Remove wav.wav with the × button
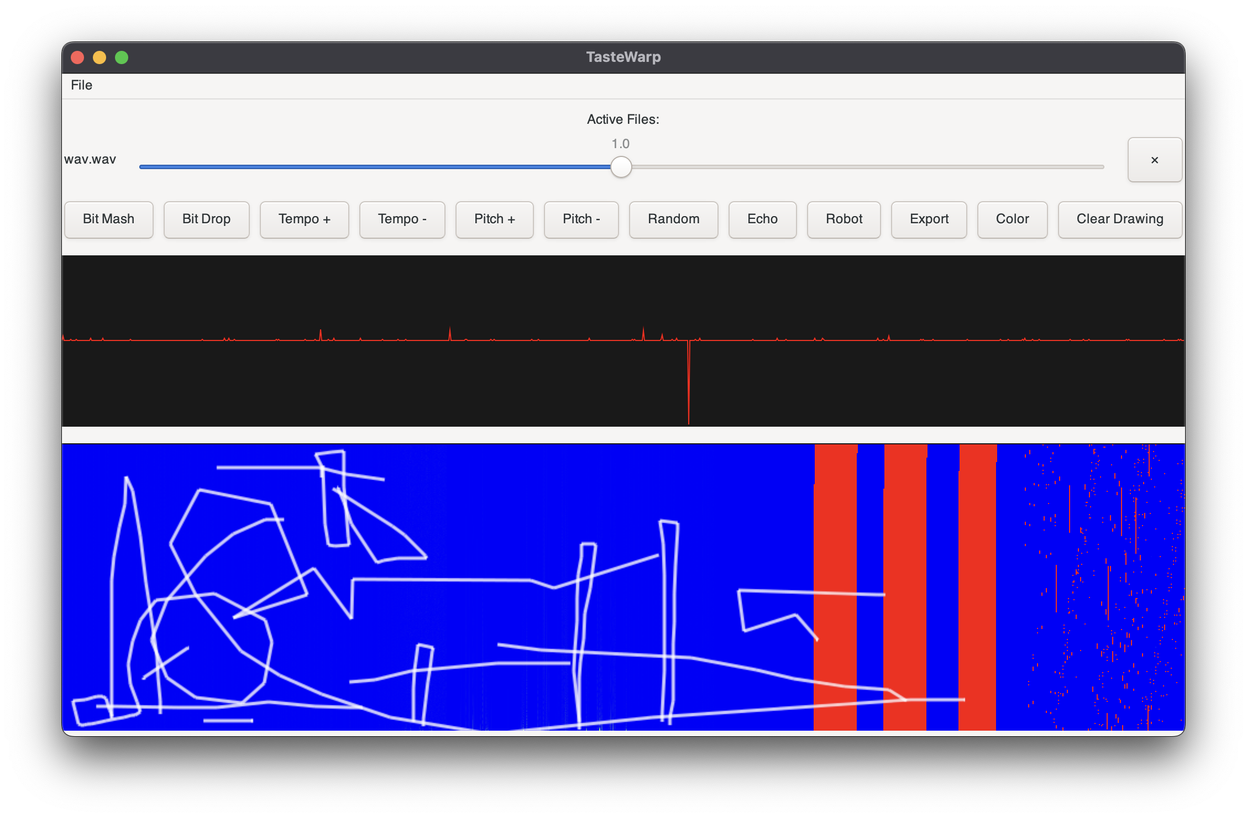 coord(1154,160)
